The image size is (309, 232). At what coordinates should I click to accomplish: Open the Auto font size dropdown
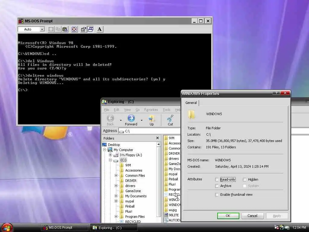42,29
